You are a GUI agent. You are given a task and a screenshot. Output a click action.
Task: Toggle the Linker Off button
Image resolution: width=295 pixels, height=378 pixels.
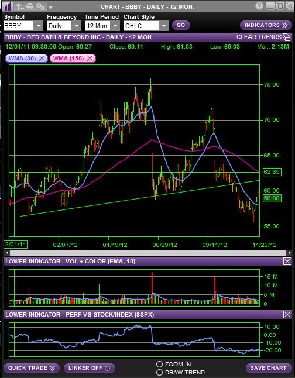(x=89, y=368)
